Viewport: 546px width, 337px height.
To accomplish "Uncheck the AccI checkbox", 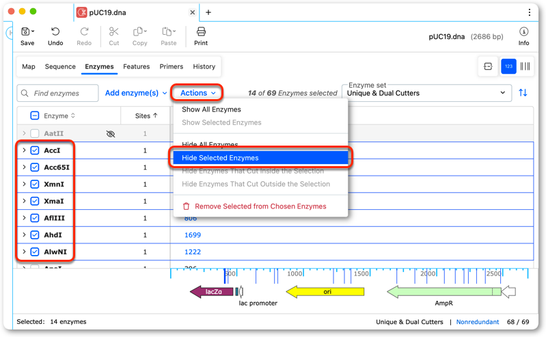I will click(x=35, y=150).
